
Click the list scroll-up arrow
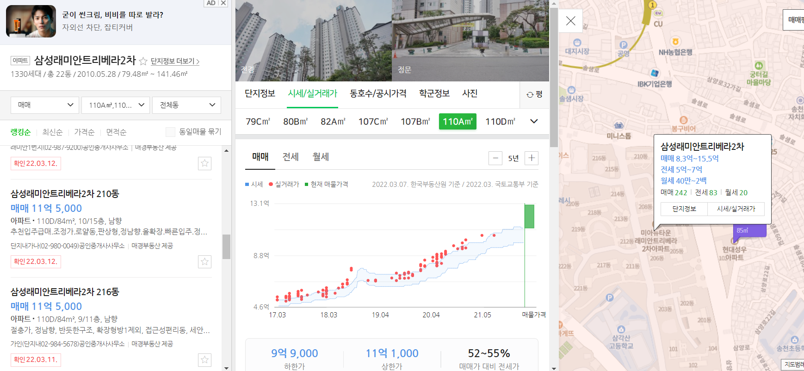[226, 151]
